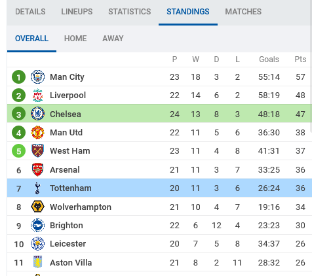Show the Away standings table
The height and width of the screenshot is (276, 312).
click(113, 39)
